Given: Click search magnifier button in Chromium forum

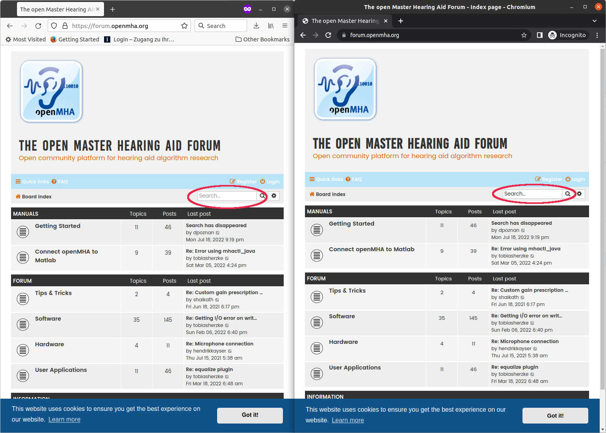Looking at the screenshot, I should click(x=568, y=194).
